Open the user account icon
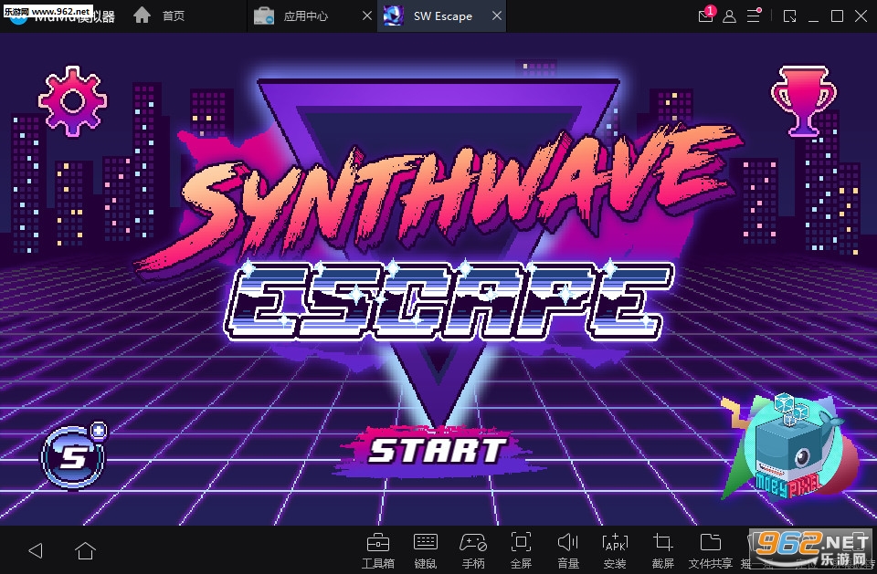 pyautogui.click(x=729, y=16)
